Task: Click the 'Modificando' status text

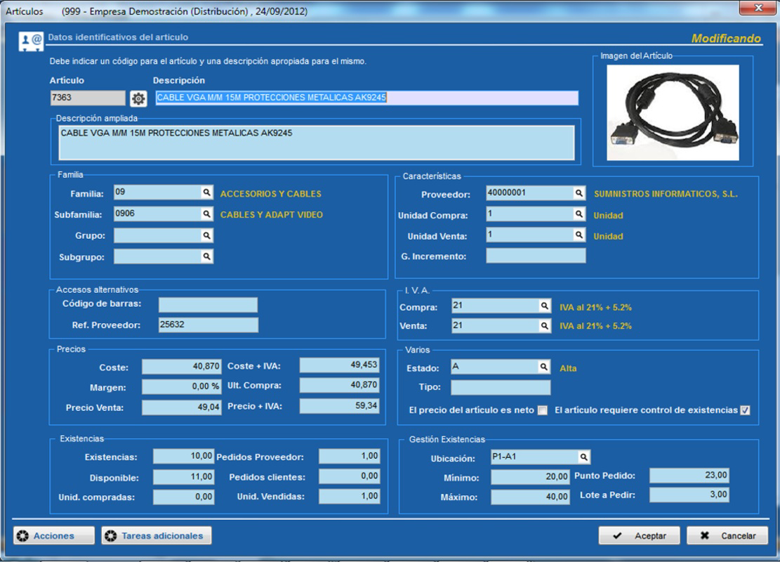Action: click(726, 39)
